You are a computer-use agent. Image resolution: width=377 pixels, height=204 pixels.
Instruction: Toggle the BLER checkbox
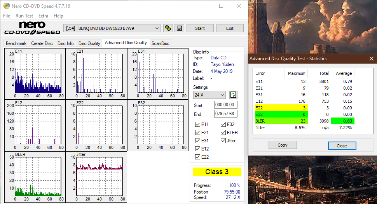(223, 133)
